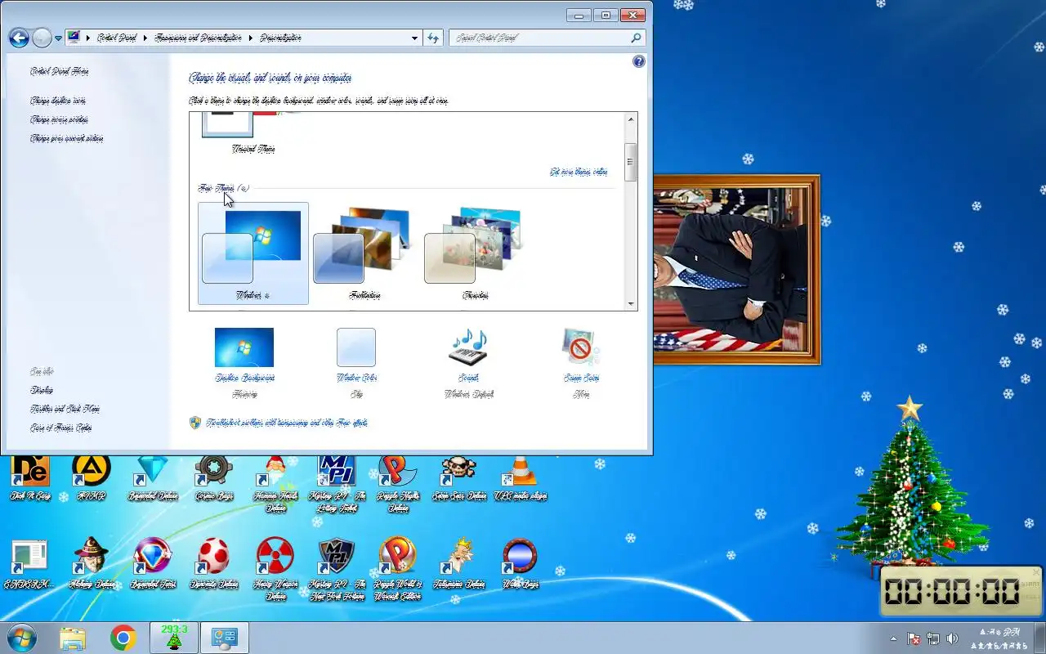Click Troubleshoot problems with transparency link
Viewport: 1046px width, 654px height.
pos(286,423)
